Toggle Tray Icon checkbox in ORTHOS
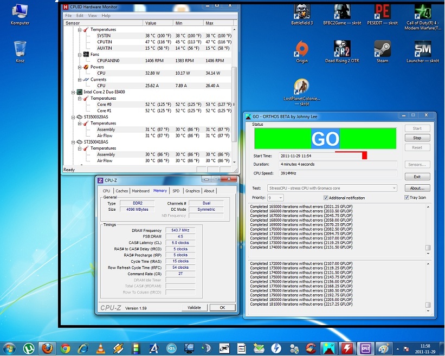Image resolution: width=445 pixels, height=356 pixels. (x=407, y=197)
